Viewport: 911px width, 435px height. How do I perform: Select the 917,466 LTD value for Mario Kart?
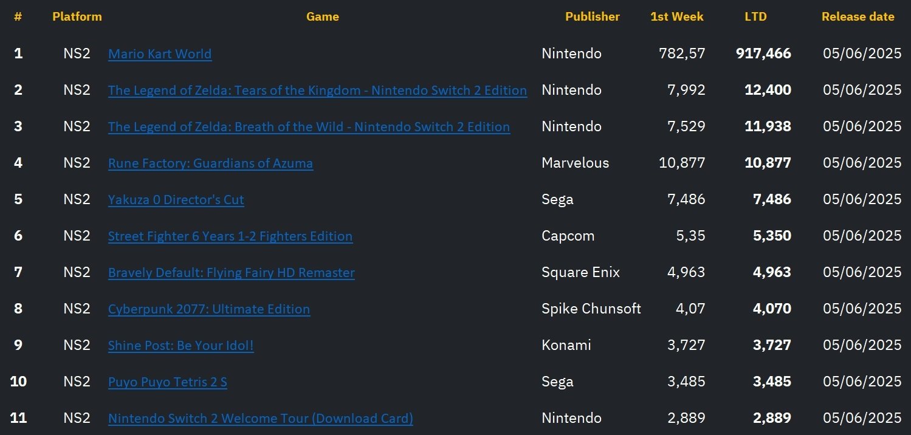(763, 53)
